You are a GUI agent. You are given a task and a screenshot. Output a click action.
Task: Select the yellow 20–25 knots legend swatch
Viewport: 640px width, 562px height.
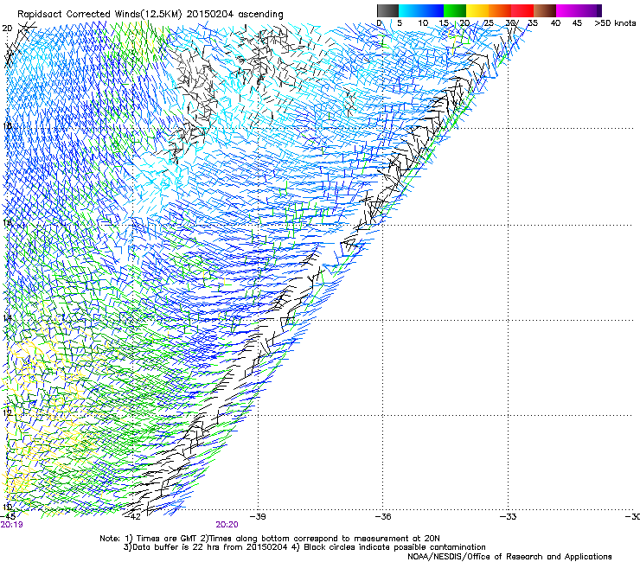click(477, 10)
